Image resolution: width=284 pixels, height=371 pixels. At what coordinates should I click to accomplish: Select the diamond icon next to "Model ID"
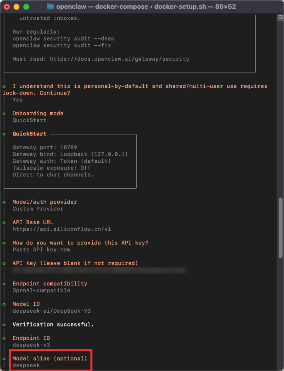[5, 304]
